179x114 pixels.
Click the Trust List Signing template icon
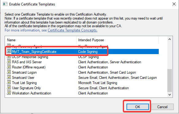pos(9,83)
